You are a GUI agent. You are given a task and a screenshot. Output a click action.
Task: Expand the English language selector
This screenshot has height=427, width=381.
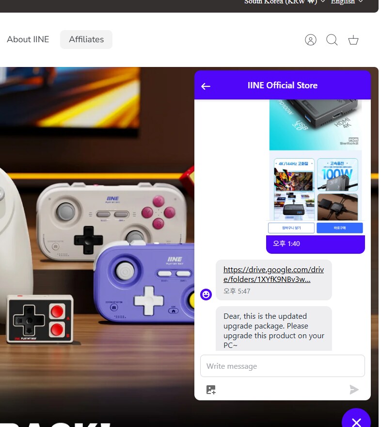[347, 1]
